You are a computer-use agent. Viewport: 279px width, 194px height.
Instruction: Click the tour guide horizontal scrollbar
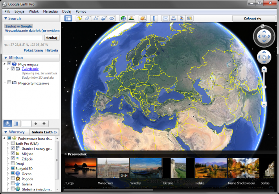(108, 190)
